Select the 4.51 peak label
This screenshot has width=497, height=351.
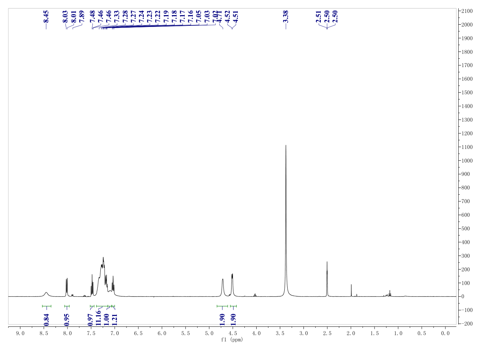point(236,16)
